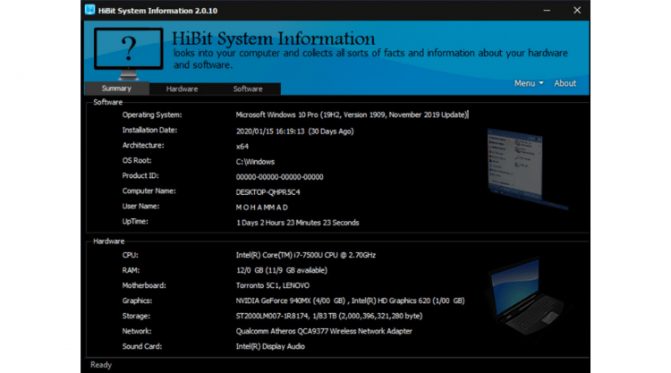Image resolution: width=671 pixels, height=373 pixels.
Task: Expand the Menu dropdown
Action: [x=529, y=83]
